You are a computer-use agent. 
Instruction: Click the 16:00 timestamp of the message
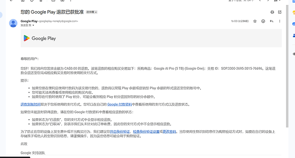click(240, 21)
